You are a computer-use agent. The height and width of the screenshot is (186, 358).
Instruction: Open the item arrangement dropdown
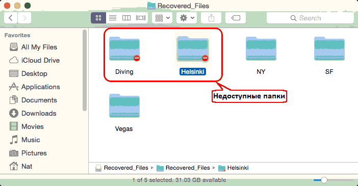[162, 18]
